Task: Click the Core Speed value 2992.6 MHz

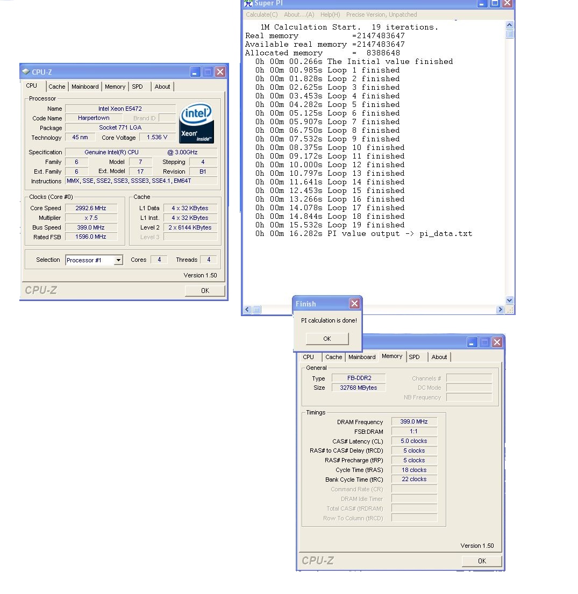Action: point(91,208)
